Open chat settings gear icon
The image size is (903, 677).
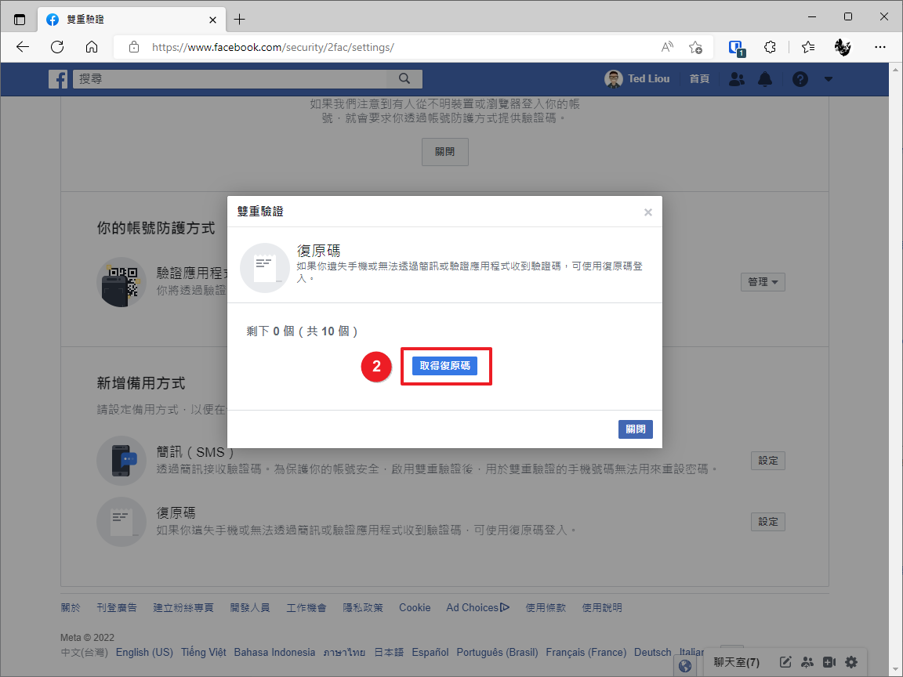click(x=851, y=662)
